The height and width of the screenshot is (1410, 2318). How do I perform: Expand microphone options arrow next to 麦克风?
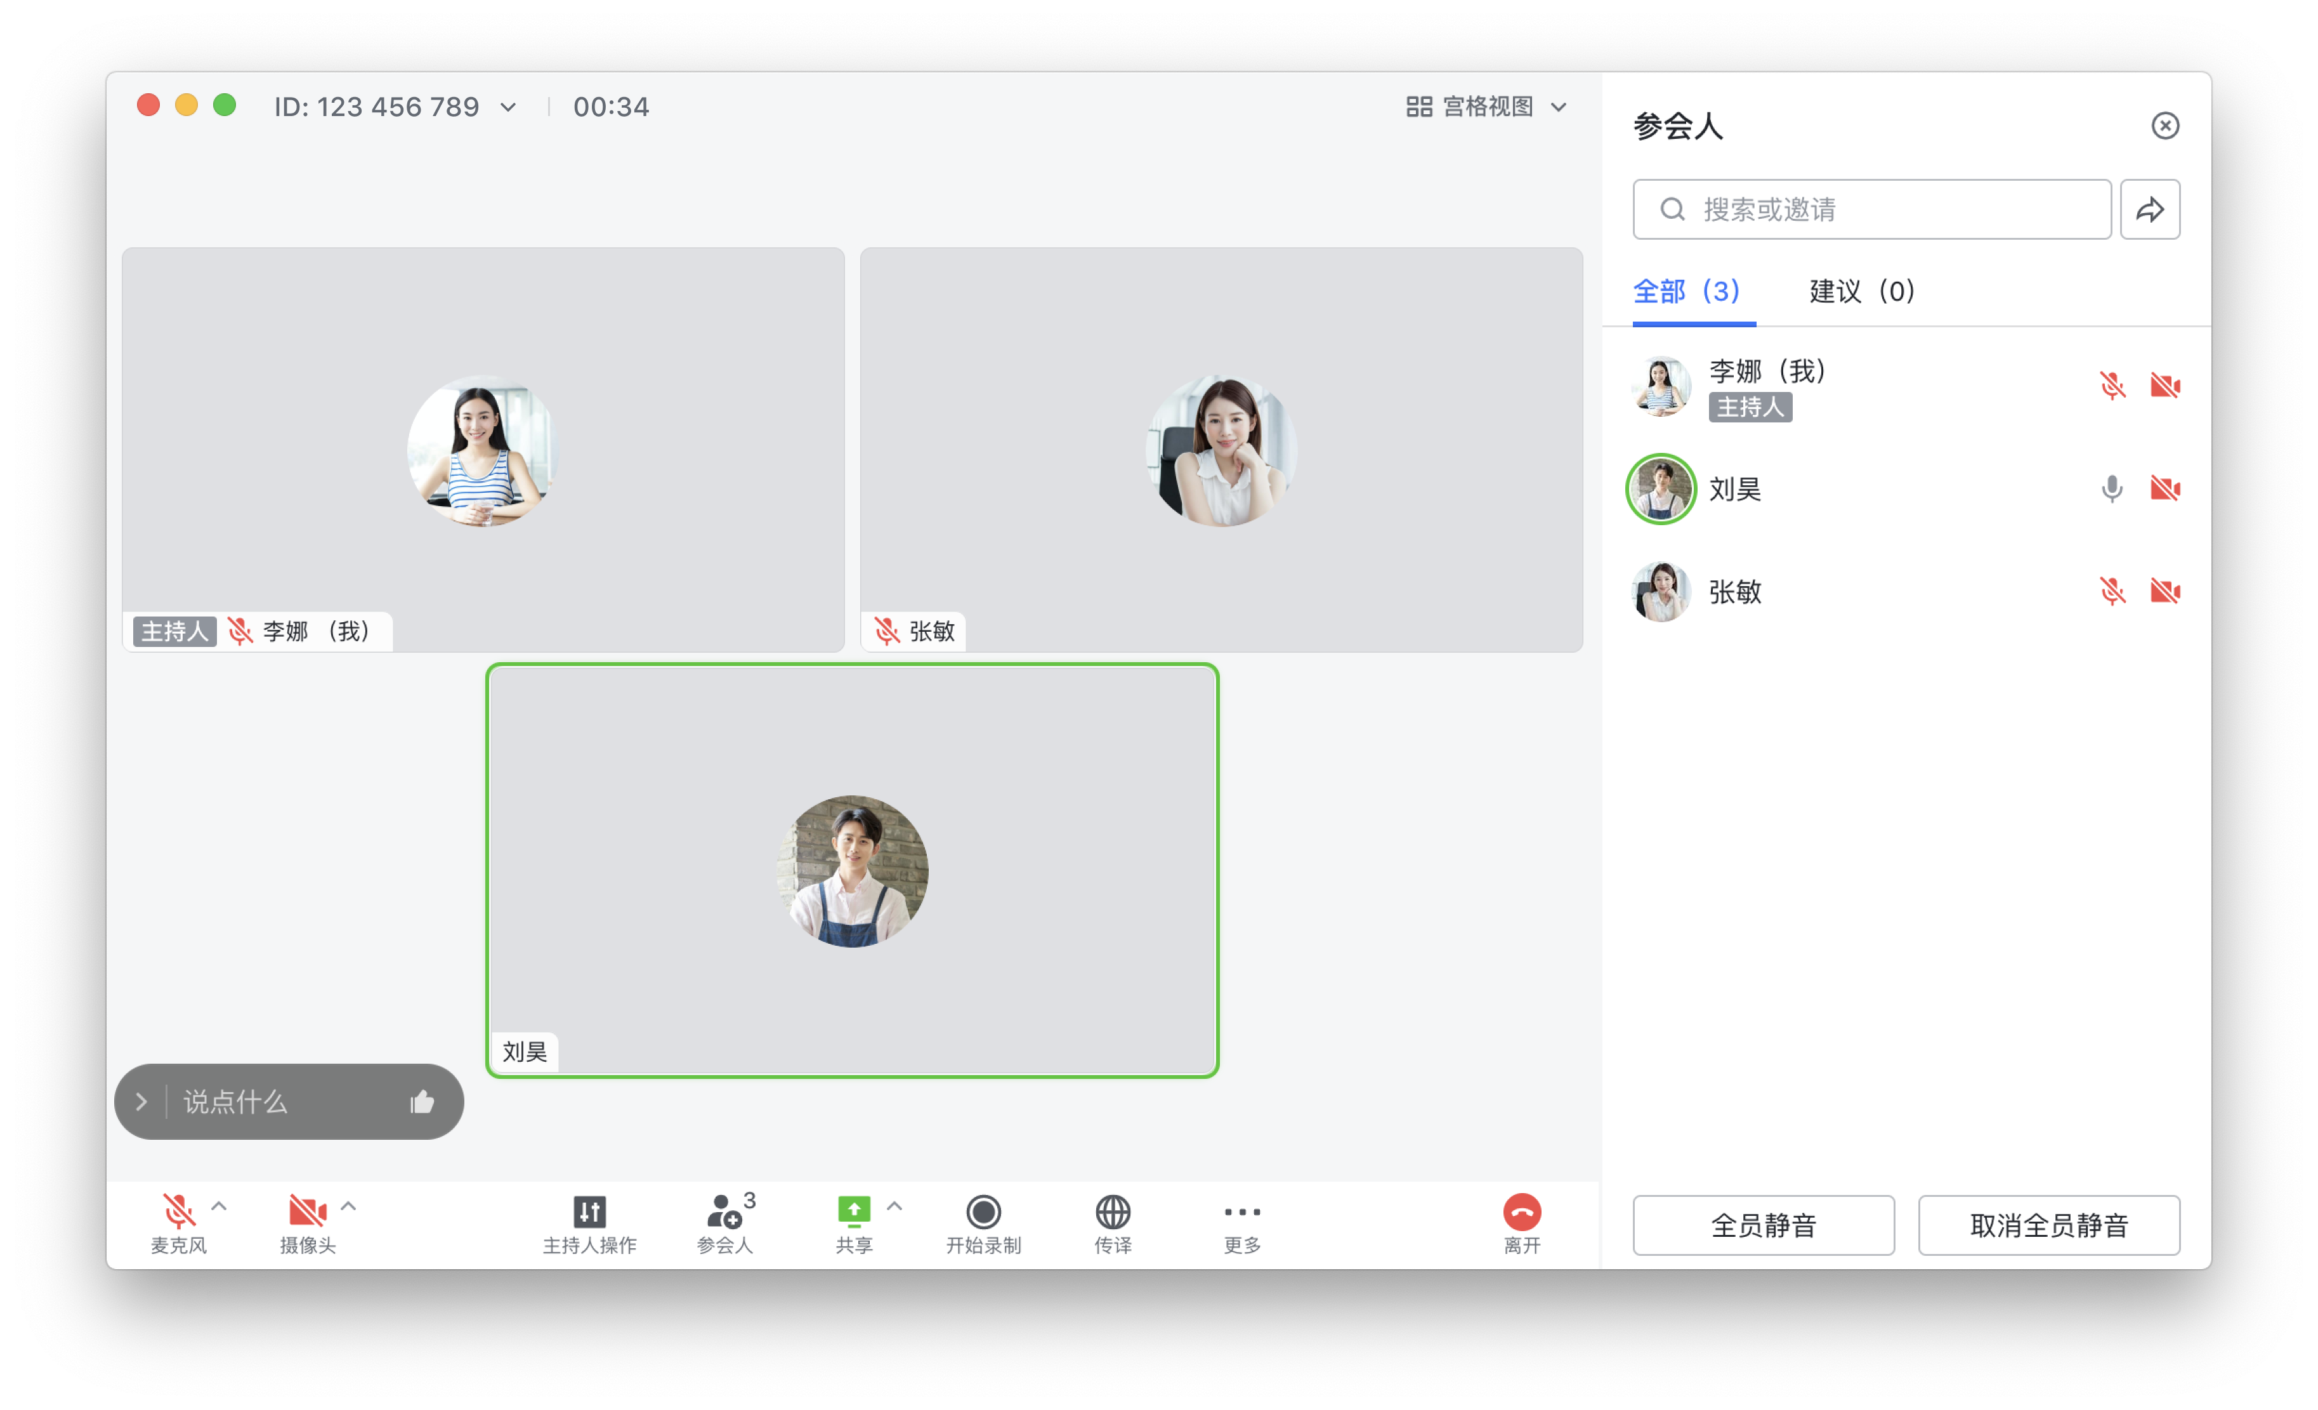click(x=219, y=1206)
